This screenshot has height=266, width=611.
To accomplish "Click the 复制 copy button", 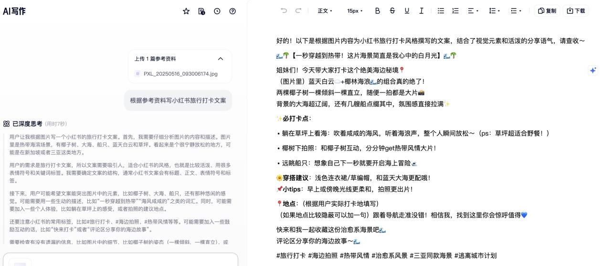I will pyautogui.click(x=547, y=10).
